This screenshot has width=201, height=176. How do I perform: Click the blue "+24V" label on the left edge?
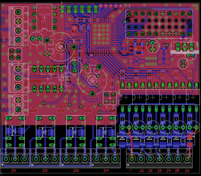click(x=6, y=110)
